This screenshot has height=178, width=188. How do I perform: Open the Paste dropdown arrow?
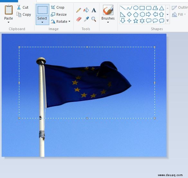[x=8, y=22]
